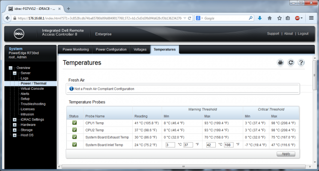Screen dimensions: 319x171
Task: Click the browser back arrow
Action: pos(8,18)
